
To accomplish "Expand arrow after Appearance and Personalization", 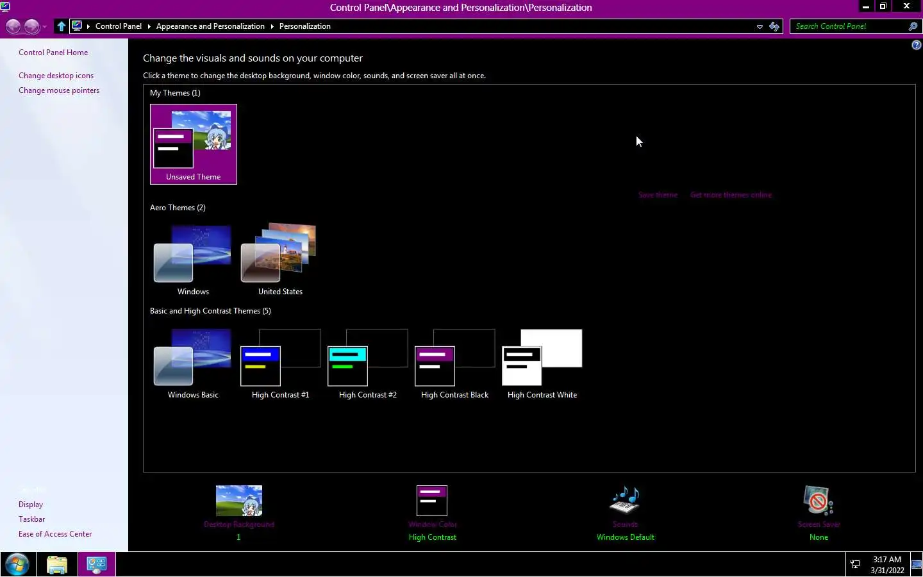I will click(x=272, y=26).
